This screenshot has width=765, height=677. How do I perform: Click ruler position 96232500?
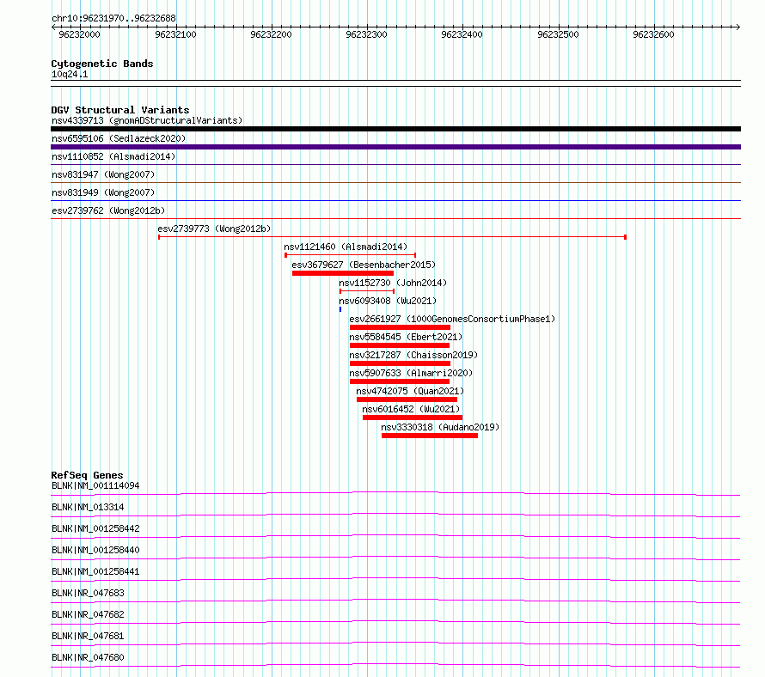[x=558, y=34]
